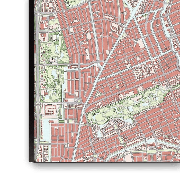Click the wide canal intersection at top center
This screenshot has width=180, height=180.
133,11
